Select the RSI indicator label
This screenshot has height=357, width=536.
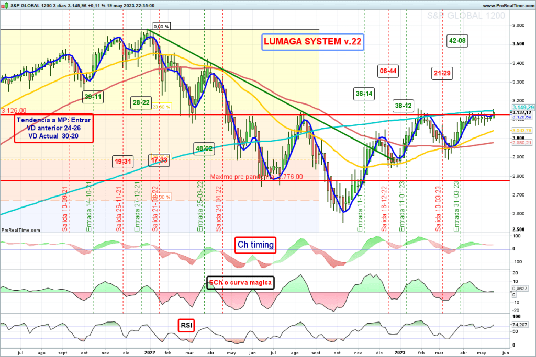[x=186, y=325]
